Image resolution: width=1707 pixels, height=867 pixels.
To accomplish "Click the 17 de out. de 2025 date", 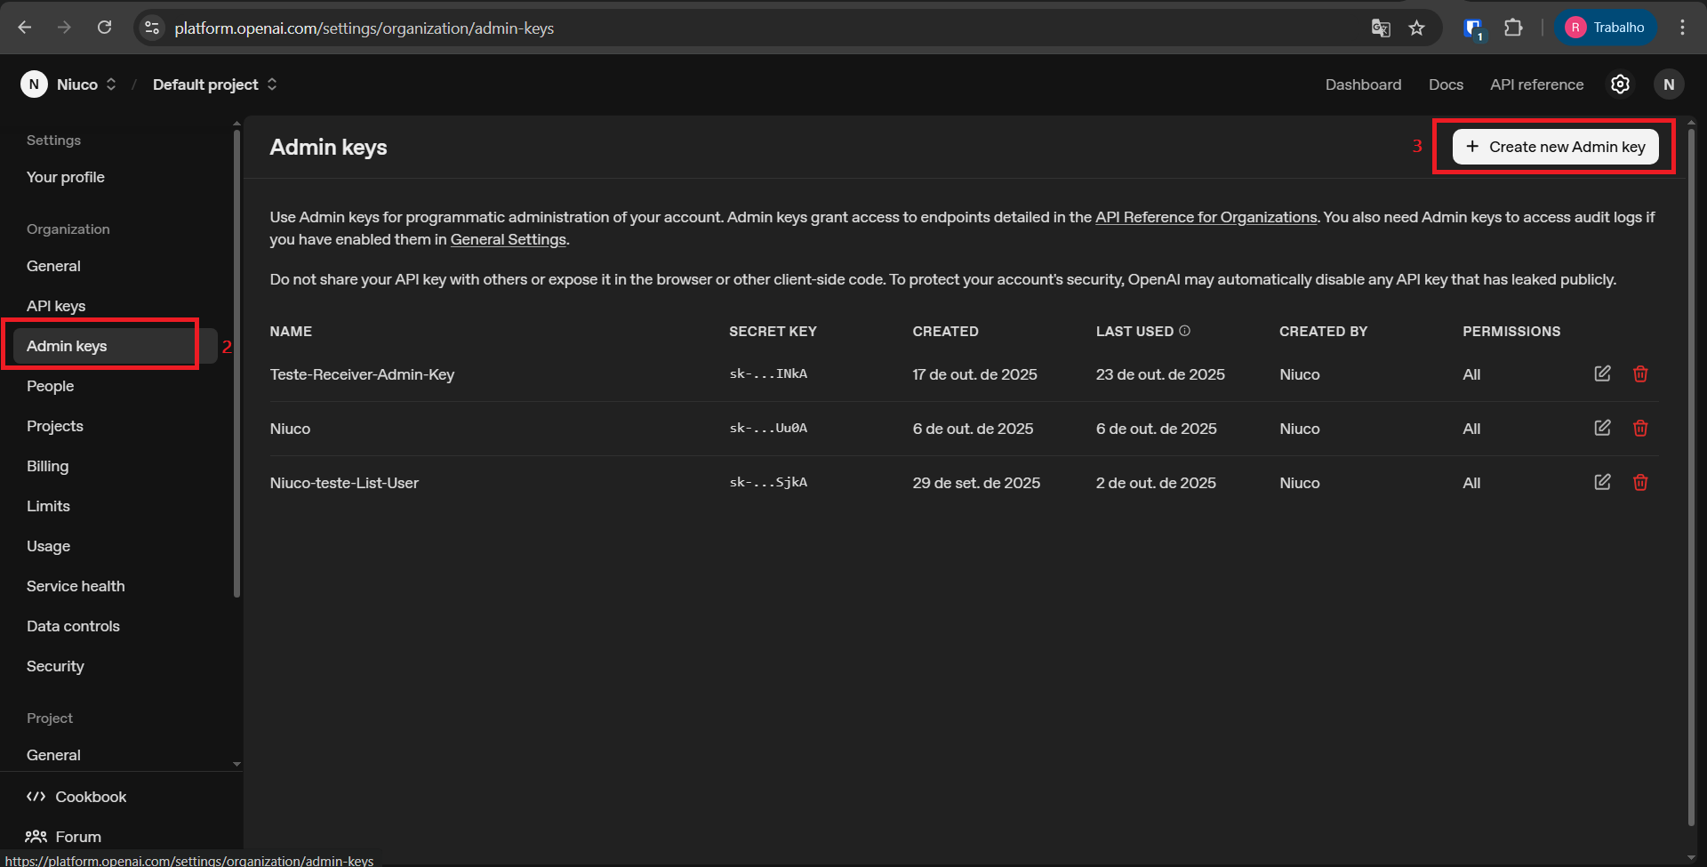I will pyautogui.click(x=974, y=374).
